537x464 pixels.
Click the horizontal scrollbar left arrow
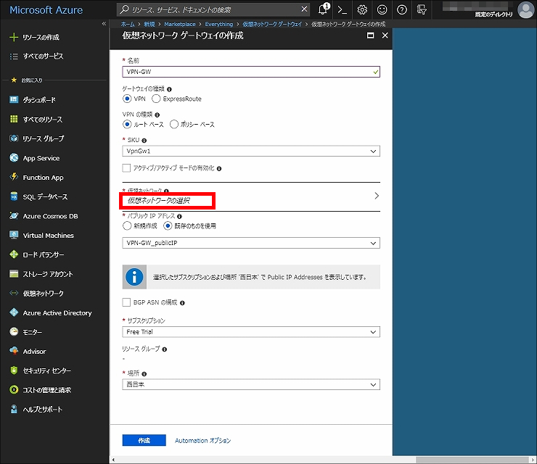[x=113, y=460]
